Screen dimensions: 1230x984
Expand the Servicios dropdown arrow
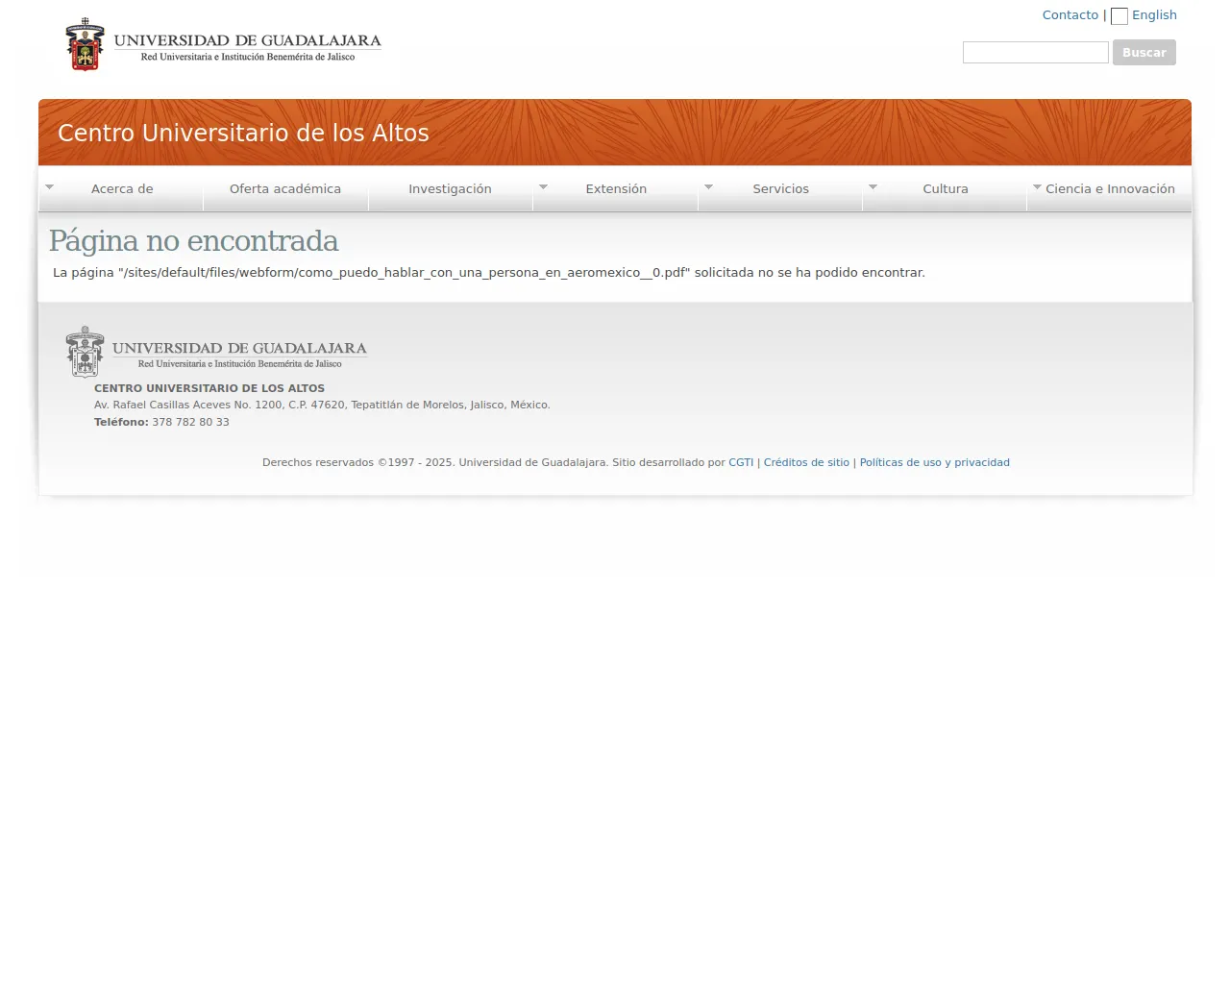tap(708, 186)
